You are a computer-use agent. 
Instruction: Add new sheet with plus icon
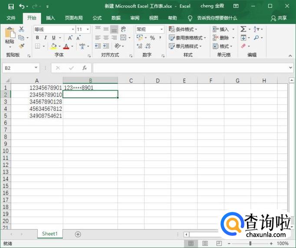coord(78,234)
